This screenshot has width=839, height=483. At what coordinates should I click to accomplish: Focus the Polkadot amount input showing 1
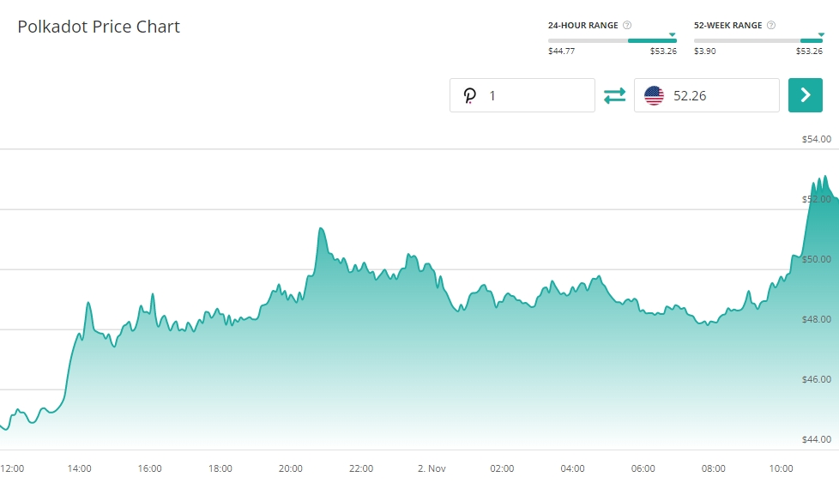click(536, 96)
